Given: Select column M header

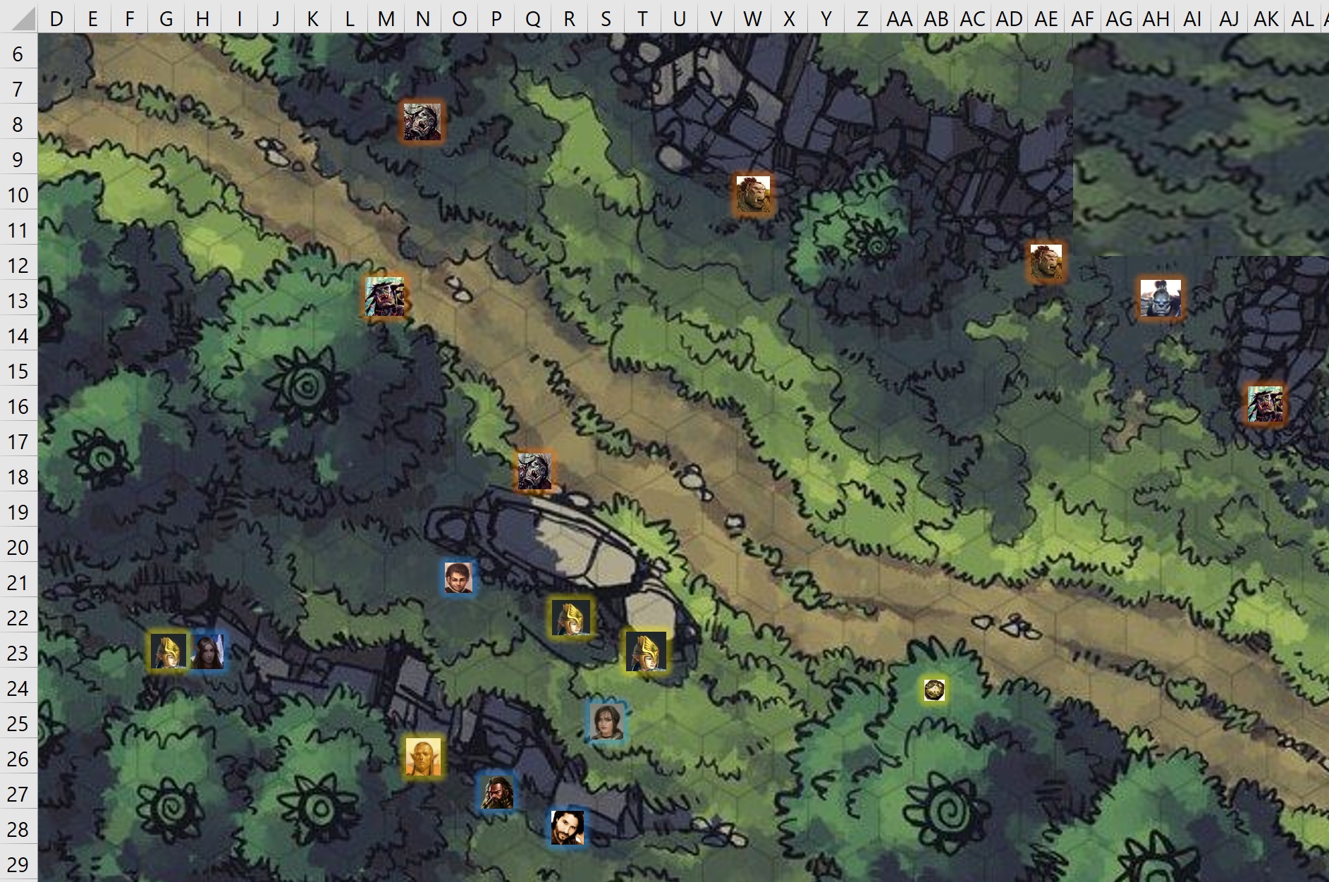Looking at the screenshot, I should click(x=386, y=19).
